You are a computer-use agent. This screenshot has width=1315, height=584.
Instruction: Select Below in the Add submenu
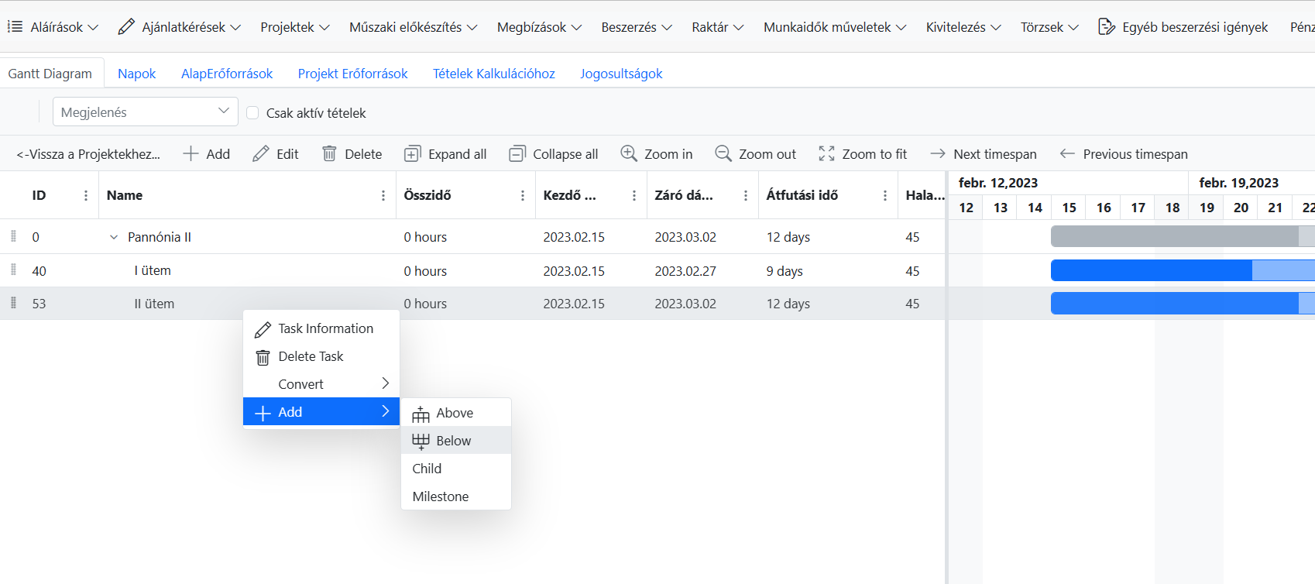click(x=455, y=441)
